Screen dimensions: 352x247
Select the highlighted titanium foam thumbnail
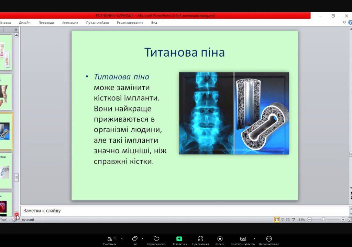(6, 131)
